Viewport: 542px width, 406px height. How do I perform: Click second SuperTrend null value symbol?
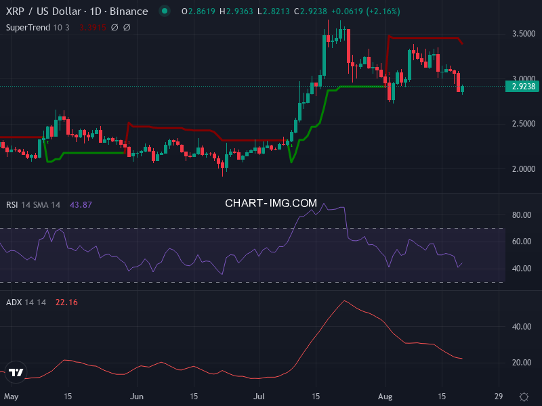(127, 27)
